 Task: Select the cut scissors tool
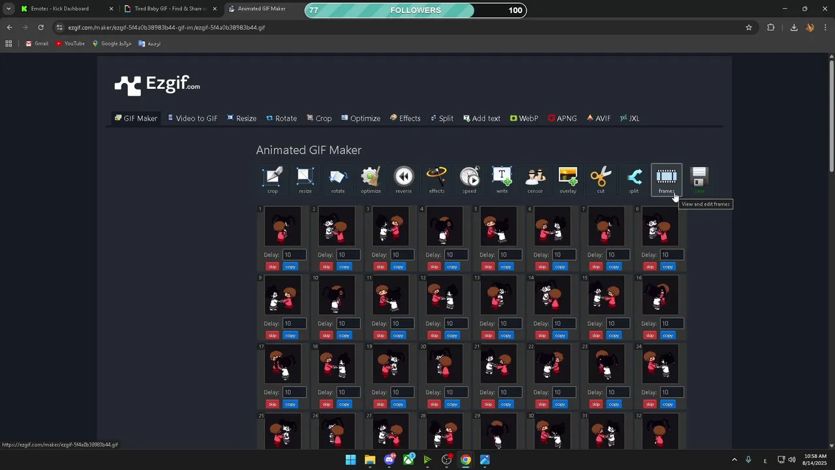pos(601,180)
